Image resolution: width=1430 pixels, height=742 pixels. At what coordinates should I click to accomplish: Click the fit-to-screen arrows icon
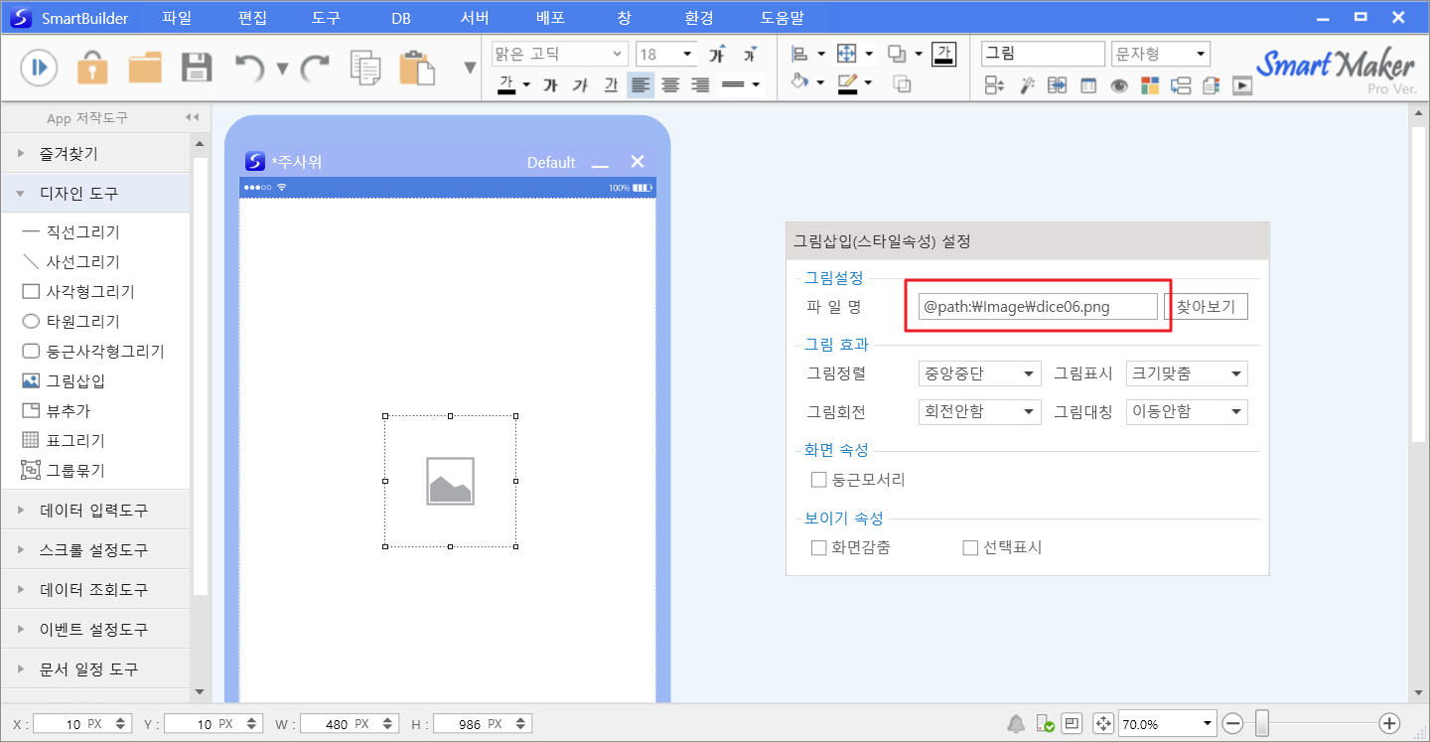click(x=1102, y=723)
